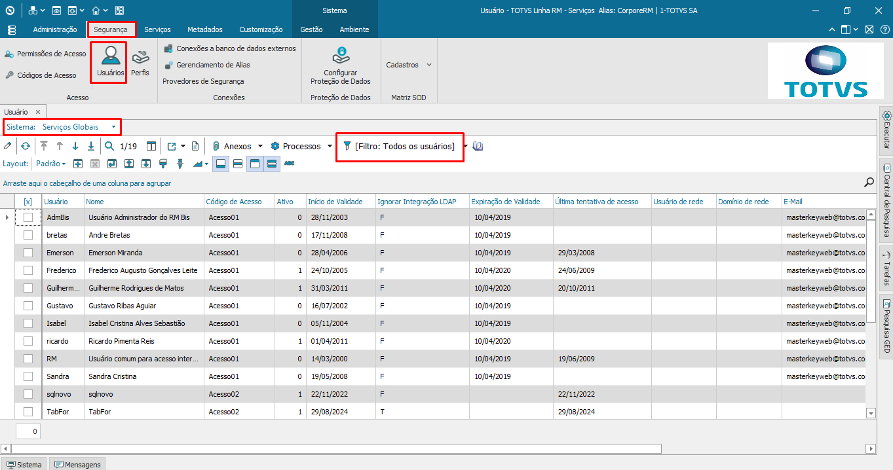The width and height of the screenshot is (893, 470).
Task: Click the layout upload arrow icon
Action: [129, 164]
